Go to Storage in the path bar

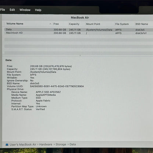[x=61, y=145]
